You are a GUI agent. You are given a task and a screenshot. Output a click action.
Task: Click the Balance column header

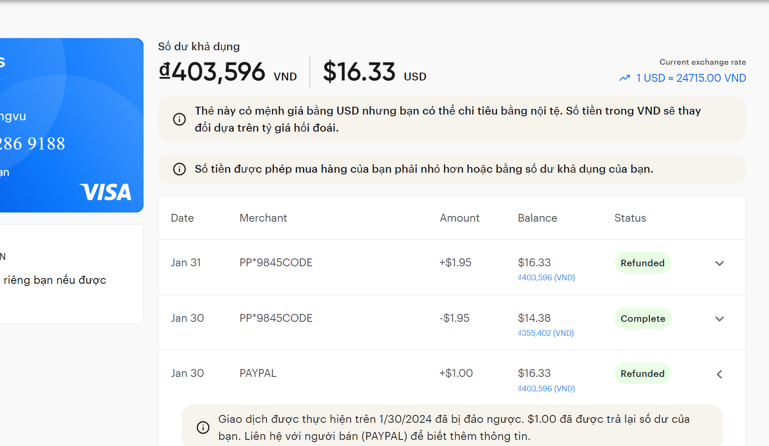click(x=537, y=218)
